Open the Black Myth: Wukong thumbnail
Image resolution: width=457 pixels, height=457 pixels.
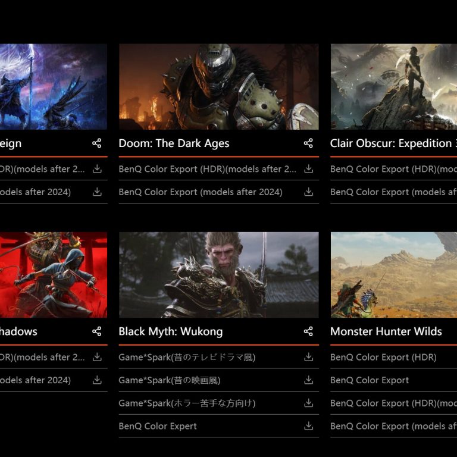click(x=218, y=275)
